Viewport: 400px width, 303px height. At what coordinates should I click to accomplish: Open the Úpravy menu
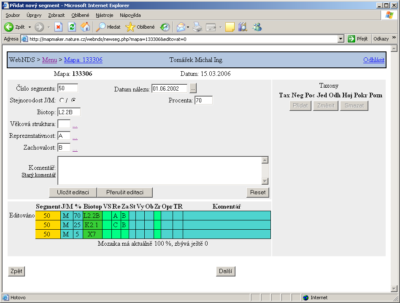pos(34,15)
